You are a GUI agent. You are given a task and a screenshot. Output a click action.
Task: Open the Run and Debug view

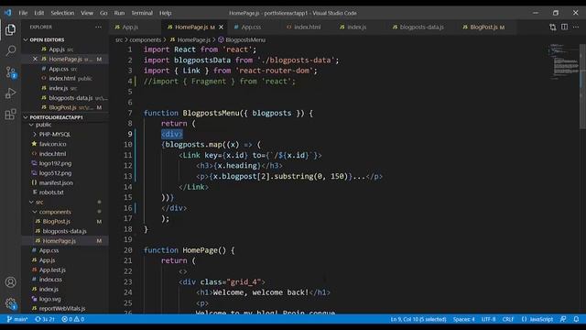pyautogui.click(x=10, y=93)
